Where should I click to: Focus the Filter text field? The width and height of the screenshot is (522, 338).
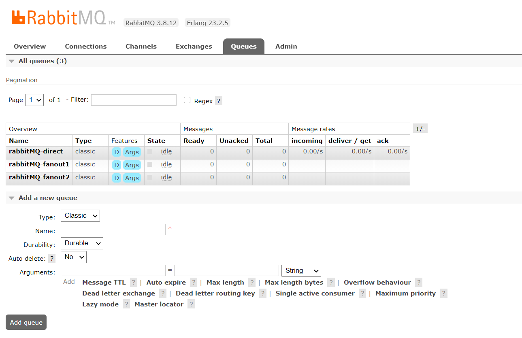pos(134,100)
